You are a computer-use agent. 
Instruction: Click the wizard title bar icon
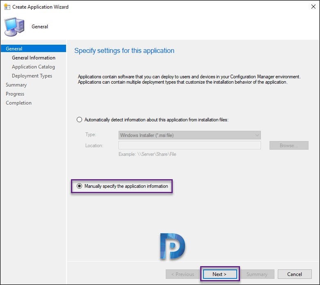[x=7, y=7]
